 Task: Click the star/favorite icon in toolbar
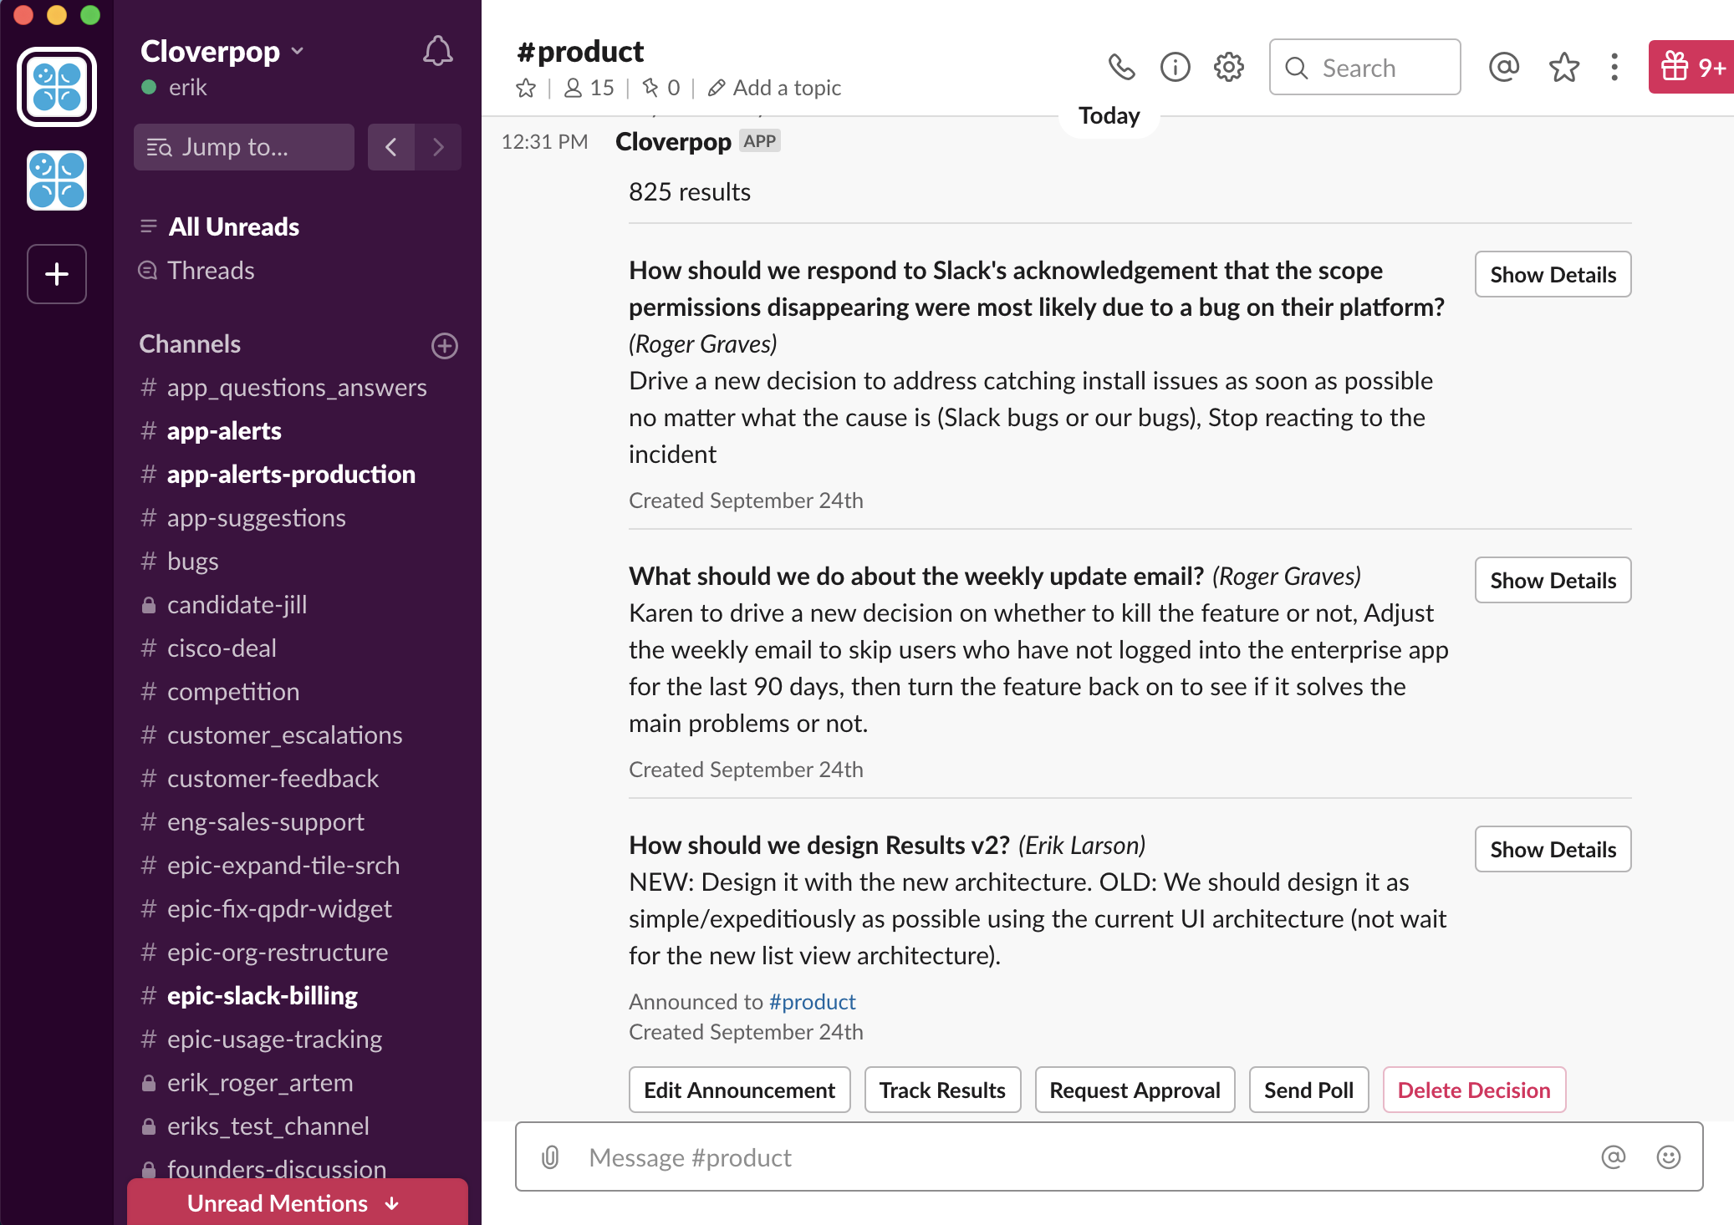pos(1564,65)
